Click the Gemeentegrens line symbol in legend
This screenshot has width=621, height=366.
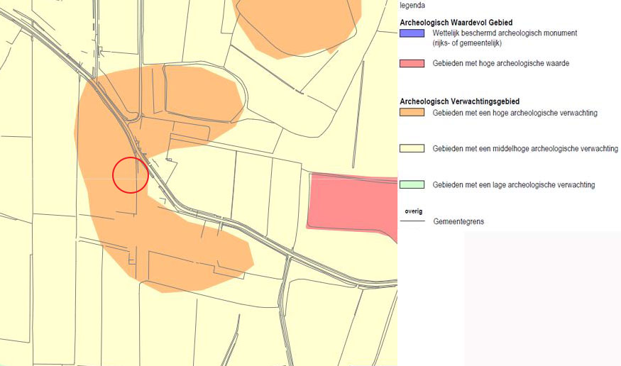412,221
